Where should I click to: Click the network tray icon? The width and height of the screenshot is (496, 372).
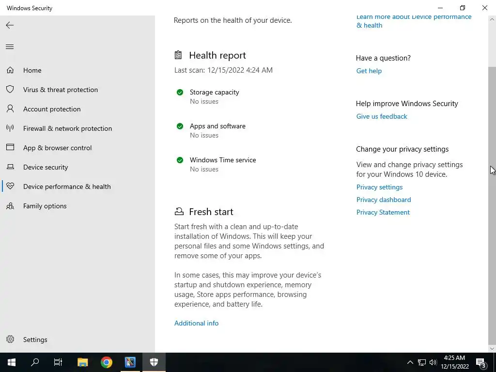point(422,362)
